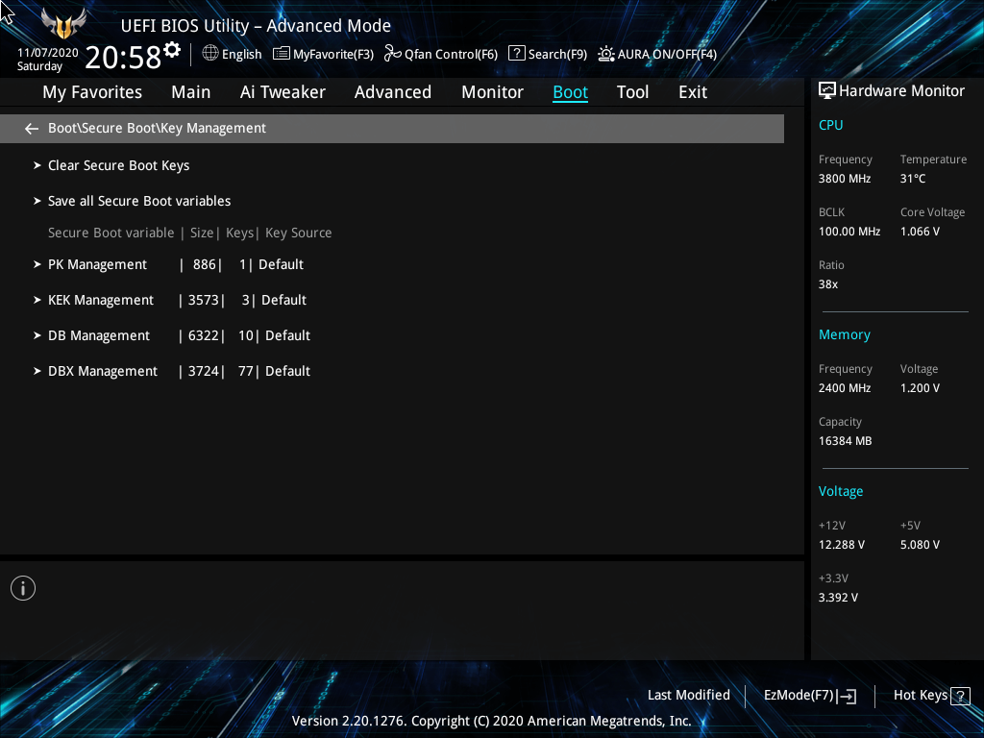Select English language option
Image resolution: width=984 pixels, height=738 pixels.
click(x=241, y=55)
